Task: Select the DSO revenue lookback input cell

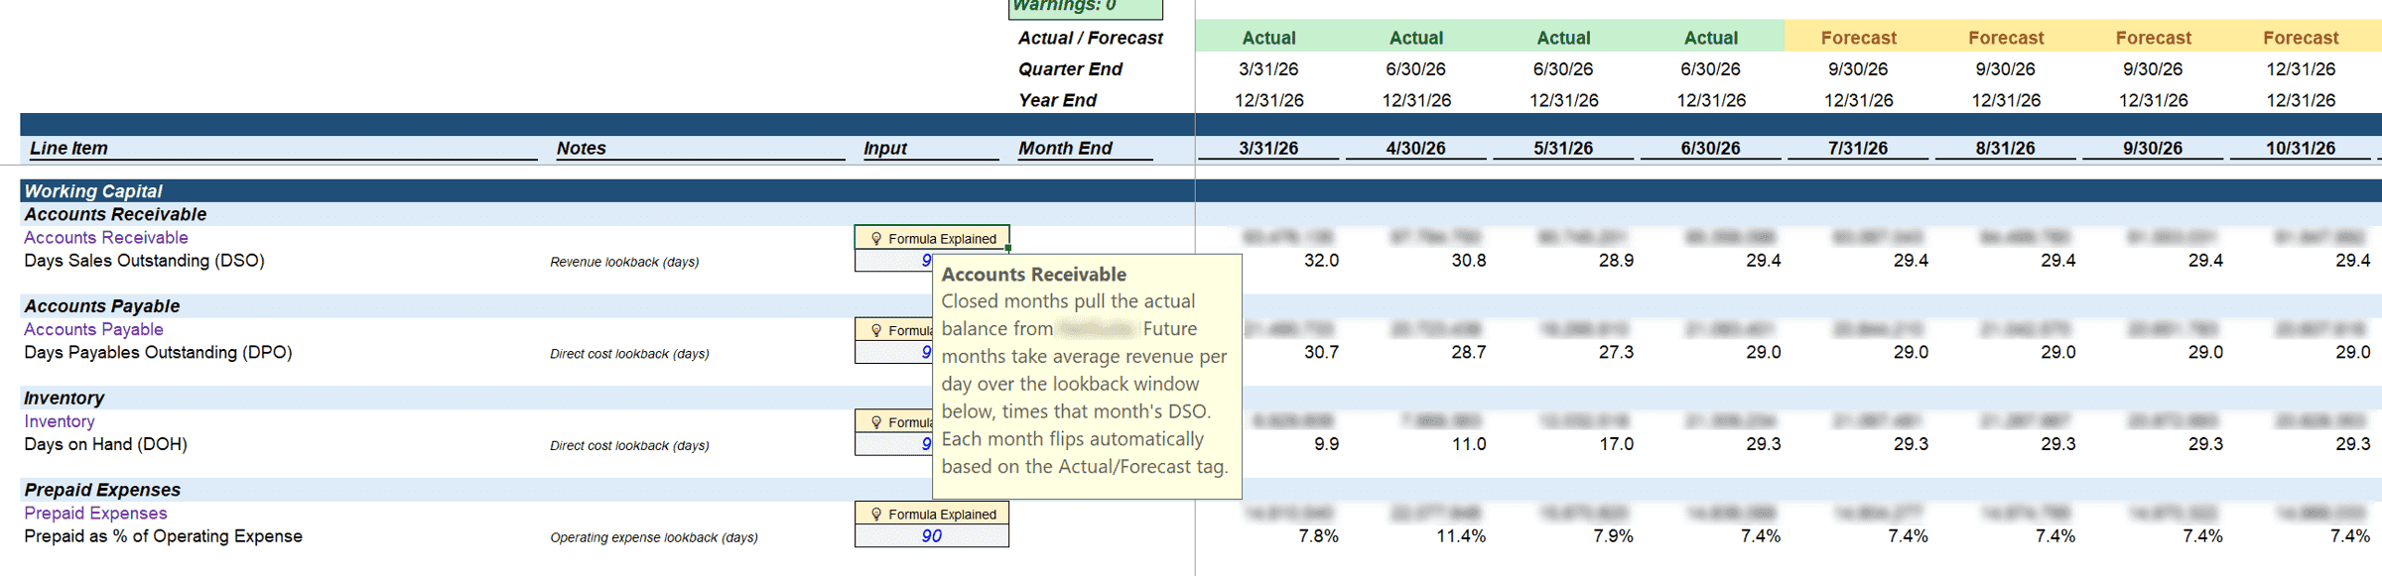Action: tap(894, 261)
